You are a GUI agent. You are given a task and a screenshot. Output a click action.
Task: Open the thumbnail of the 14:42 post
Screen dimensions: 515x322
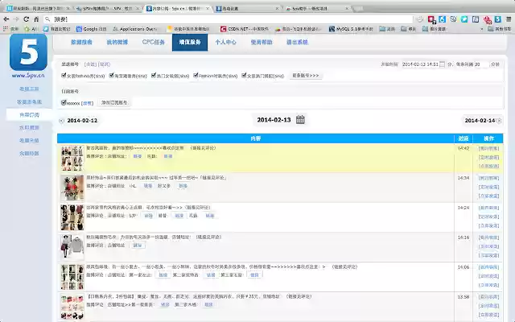click(x=72, y=159)
